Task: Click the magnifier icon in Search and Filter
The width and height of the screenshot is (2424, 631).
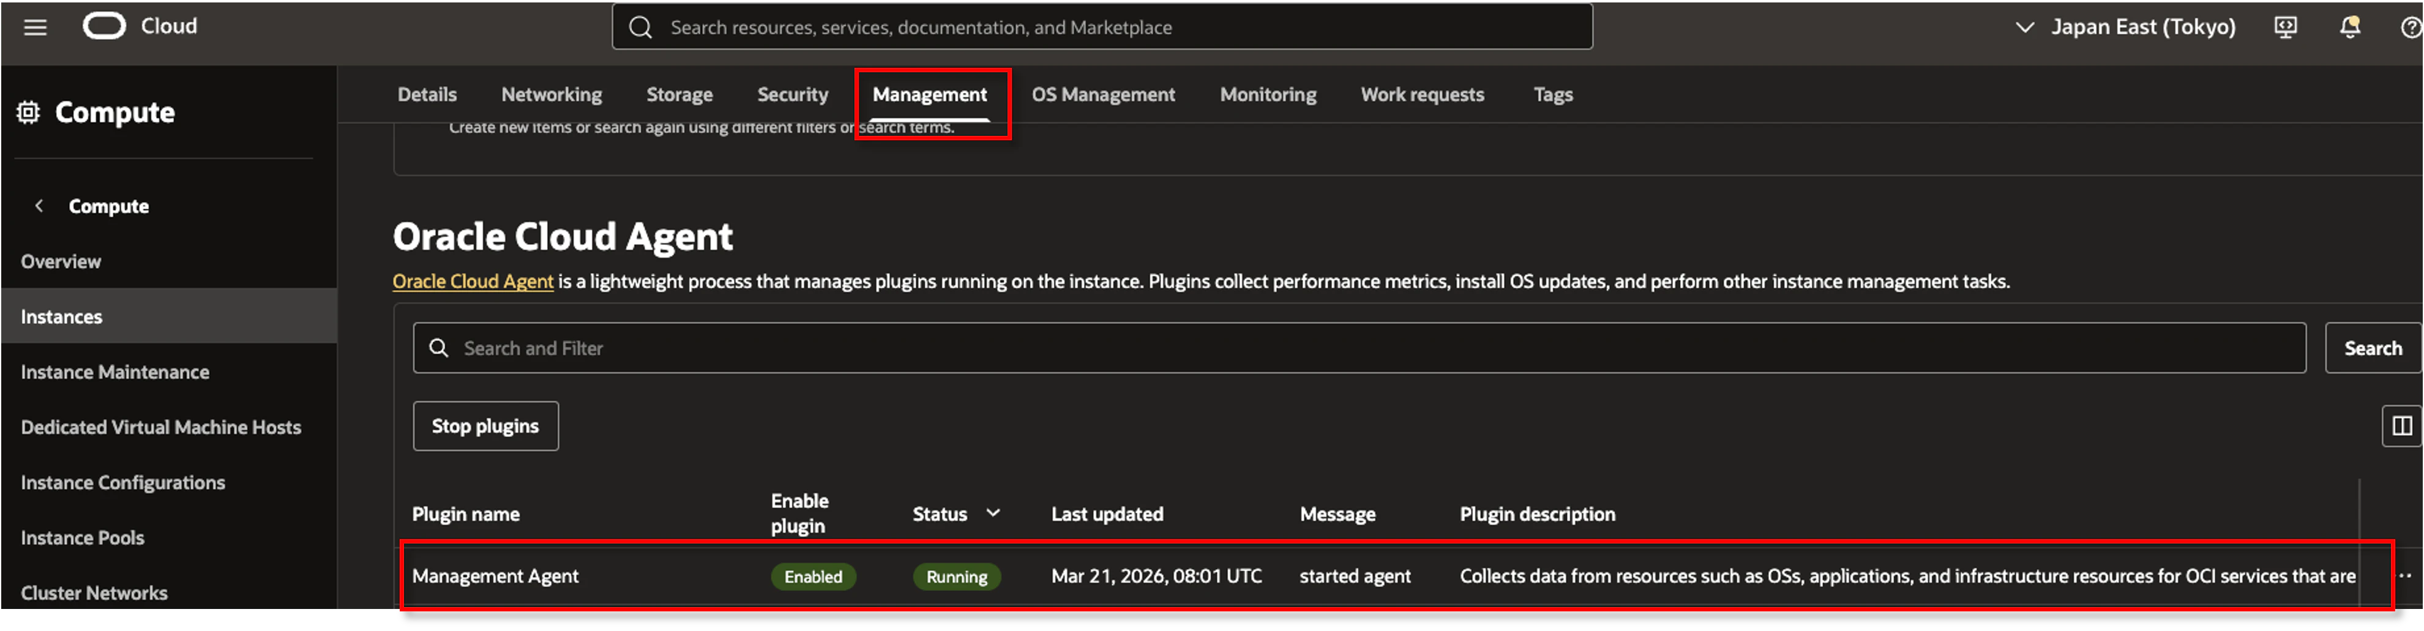Action: tap(438, 348)
